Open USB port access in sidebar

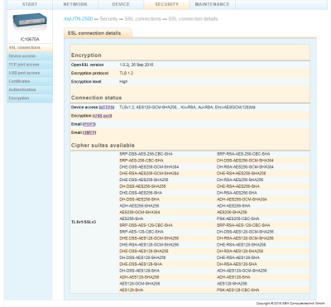[x=30, y=73]
